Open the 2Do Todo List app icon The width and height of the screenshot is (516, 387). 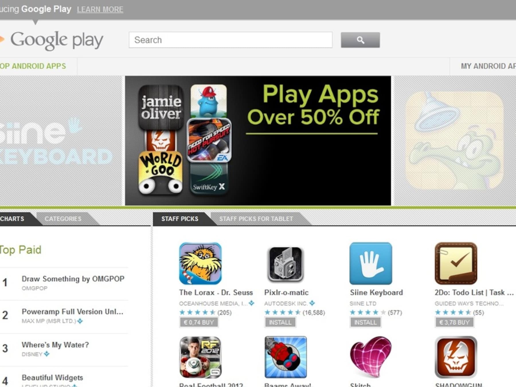456,263
